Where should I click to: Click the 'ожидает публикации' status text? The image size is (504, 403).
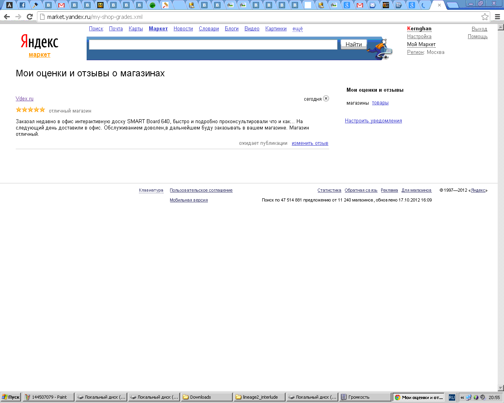263,143
